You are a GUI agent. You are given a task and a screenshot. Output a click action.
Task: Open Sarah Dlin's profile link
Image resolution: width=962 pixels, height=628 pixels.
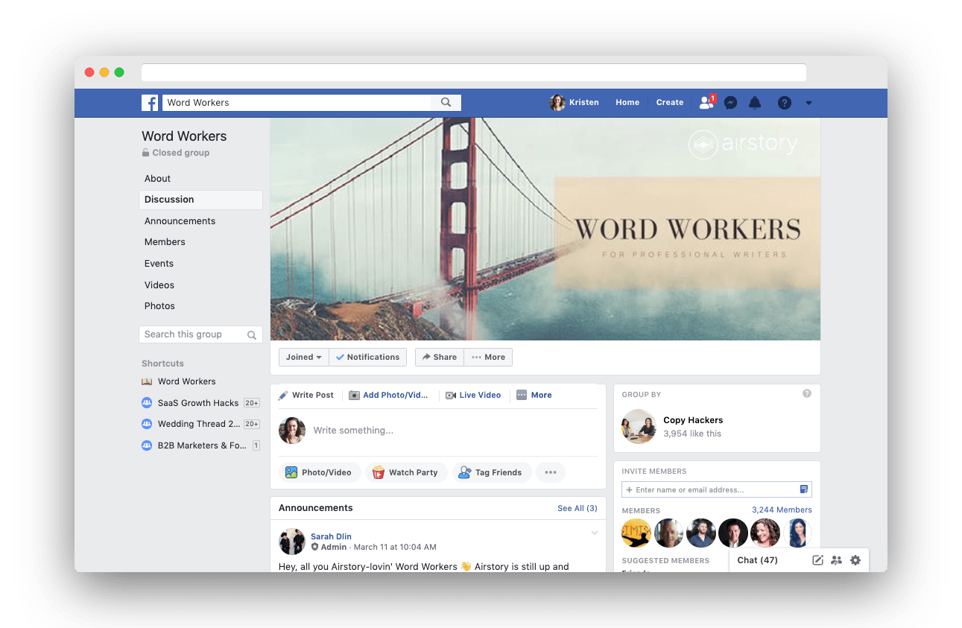point(331,536)
